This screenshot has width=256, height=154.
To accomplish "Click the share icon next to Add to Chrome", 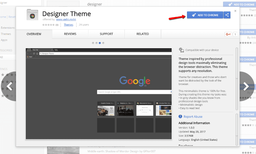I will tap(227, 15).
